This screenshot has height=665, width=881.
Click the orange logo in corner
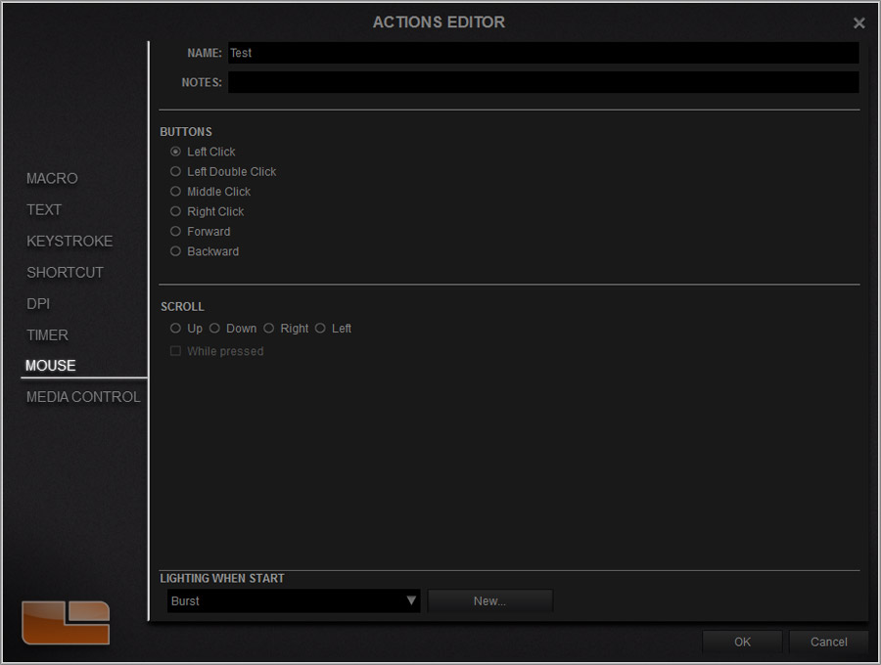pos(66,622)
